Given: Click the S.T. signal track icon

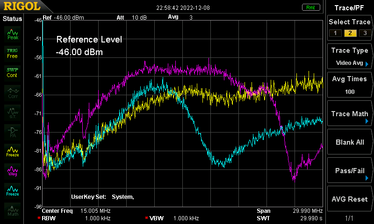Looking at the screenshot, I should pos(13,112).
